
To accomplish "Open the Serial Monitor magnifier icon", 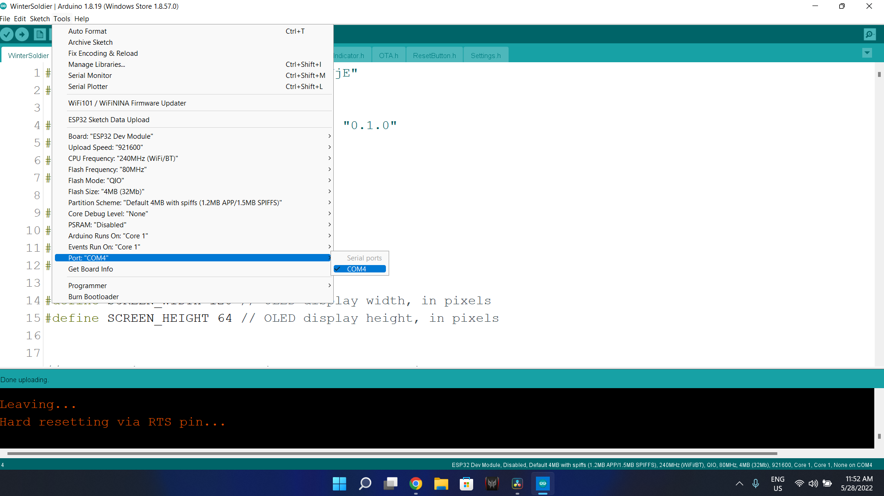I will click(x=869, y=34).
